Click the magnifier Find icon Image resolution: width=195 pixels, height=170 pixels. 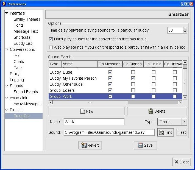pyautogui.click(x=161, y=132)
